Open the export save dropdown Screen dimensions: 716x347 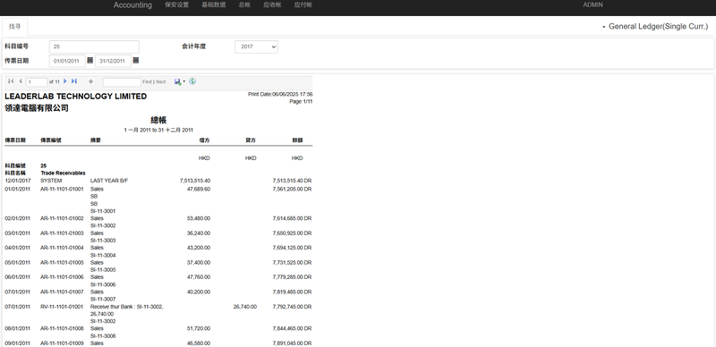pyautogui.click(x=180, y=81)
